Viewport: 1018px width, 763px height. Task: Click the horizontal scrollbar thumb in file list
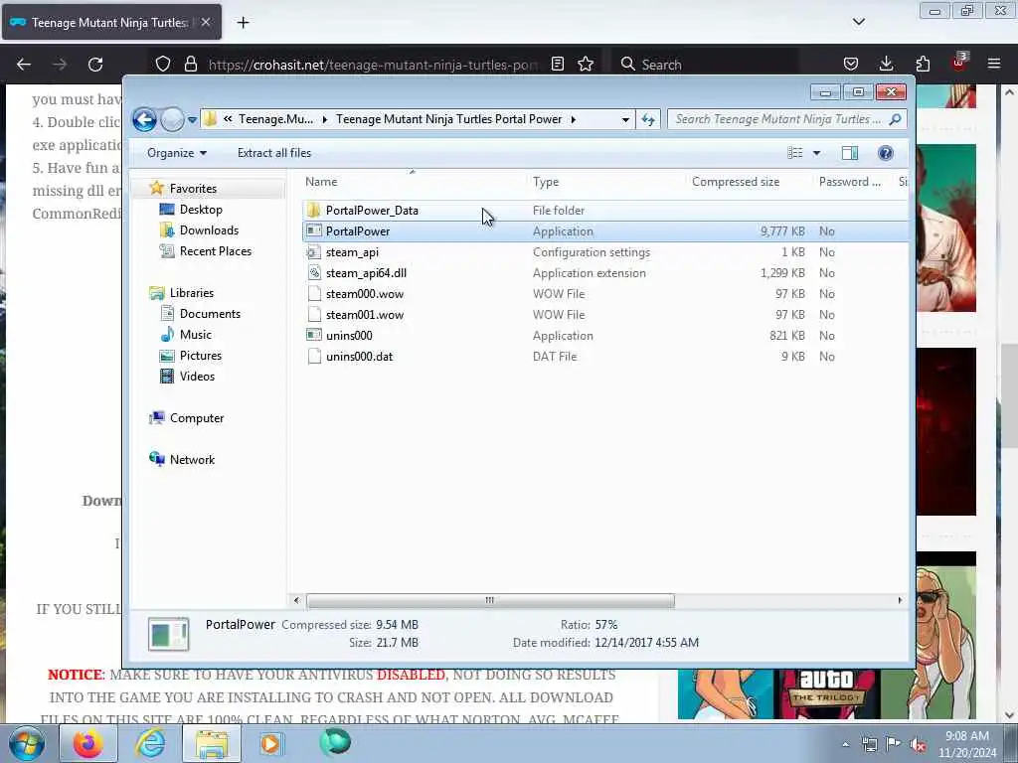coord(490,601)
